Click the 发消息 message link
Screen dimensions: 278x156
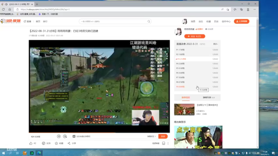209,29
